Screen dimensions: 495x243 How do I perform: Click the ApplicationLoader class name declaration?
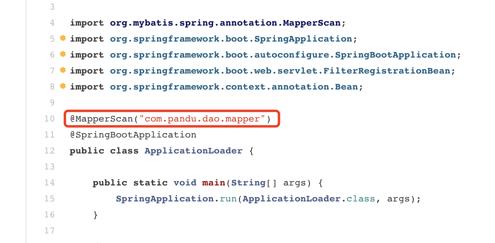pos(193,151)
